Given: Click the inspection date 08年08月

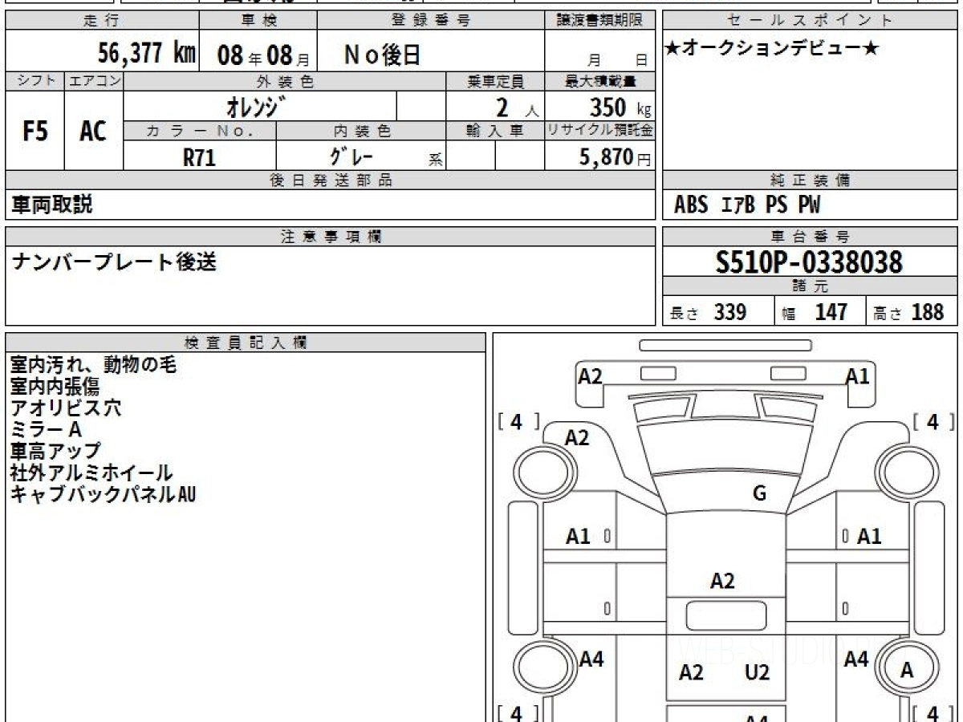Looking at the screenshot, I should click(x=262, y=55).
